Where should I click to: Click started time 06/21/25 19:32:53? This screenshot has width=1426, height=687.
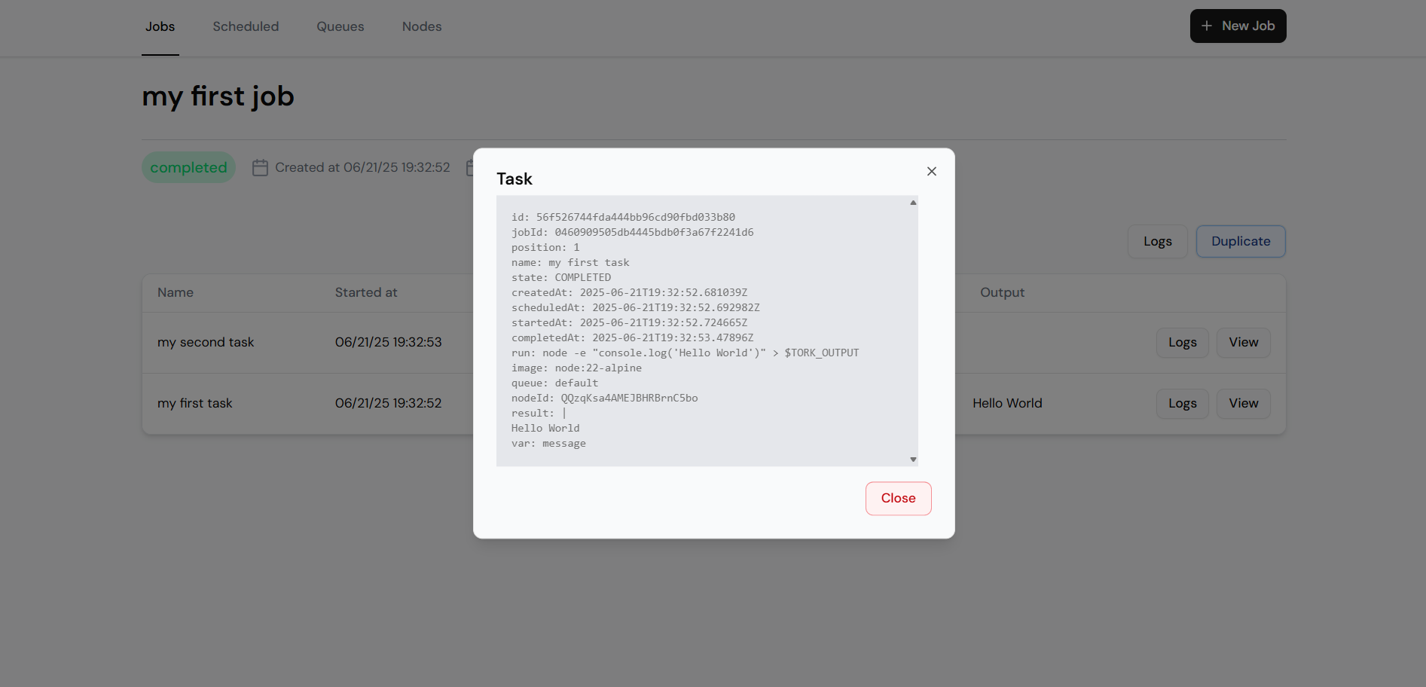tap(388, 342)
